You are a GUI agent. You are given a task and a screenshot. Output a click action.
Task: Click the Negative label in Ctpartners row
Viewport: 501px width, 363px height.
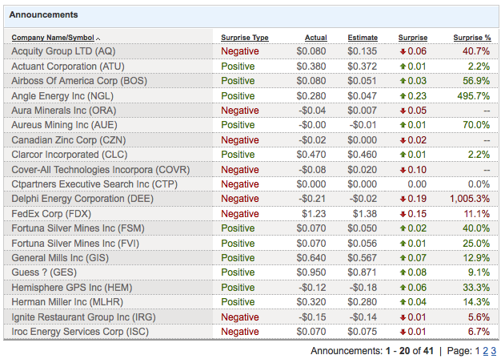pyautogui.click(x=240, y=184)
